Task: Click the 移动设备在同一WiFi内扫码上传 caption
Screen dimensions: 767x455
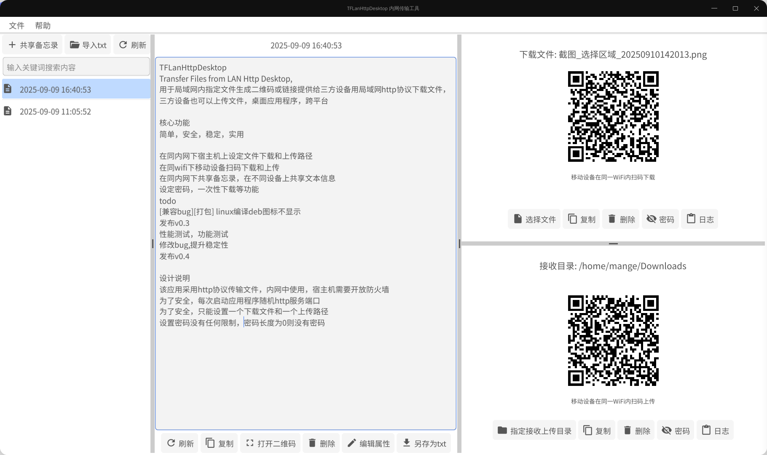Action: point(613,401)
